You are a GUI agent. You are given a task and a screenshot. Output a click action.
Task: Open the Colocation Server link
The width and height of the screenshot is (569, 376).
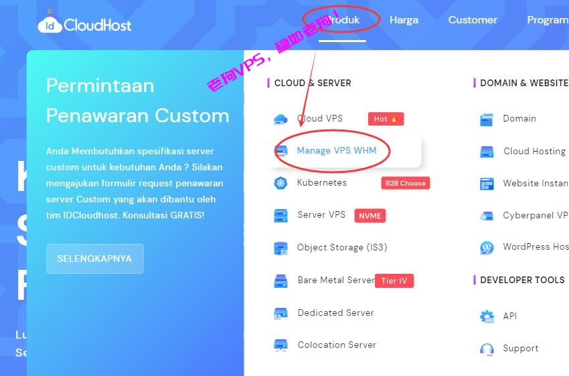click(x=337, y=345)
